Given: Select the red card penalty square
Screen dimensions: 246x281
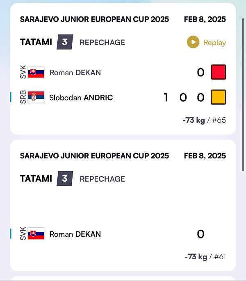Looking at the screenshot, I should tap(219, 72).
